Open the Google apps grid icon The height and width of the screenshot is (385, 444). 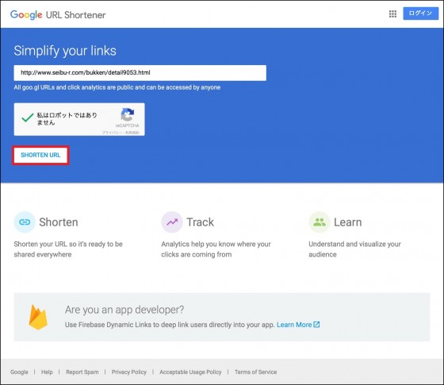(x=392, y=14)
